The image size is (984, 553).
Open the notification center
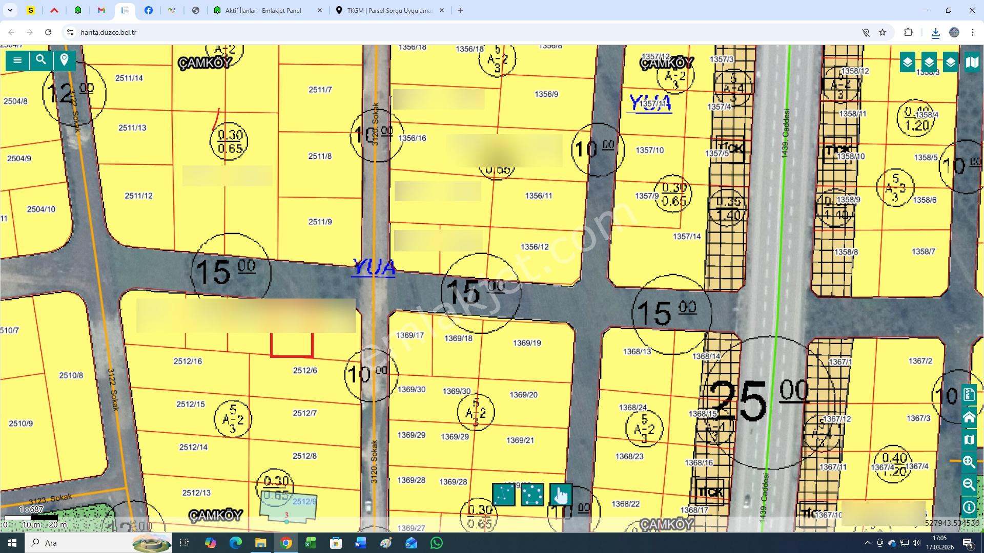(968, 543)
